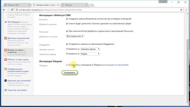Click the browser forward arrow
190x107 pixels.
8,10
